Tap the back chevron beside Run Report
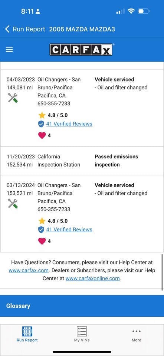 pos(7,29)
